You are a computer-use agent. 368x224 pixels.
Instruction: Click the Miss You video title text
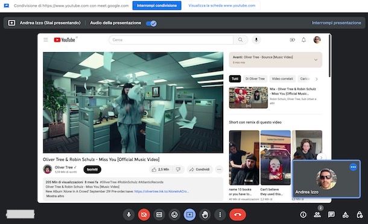coord(101,160)
